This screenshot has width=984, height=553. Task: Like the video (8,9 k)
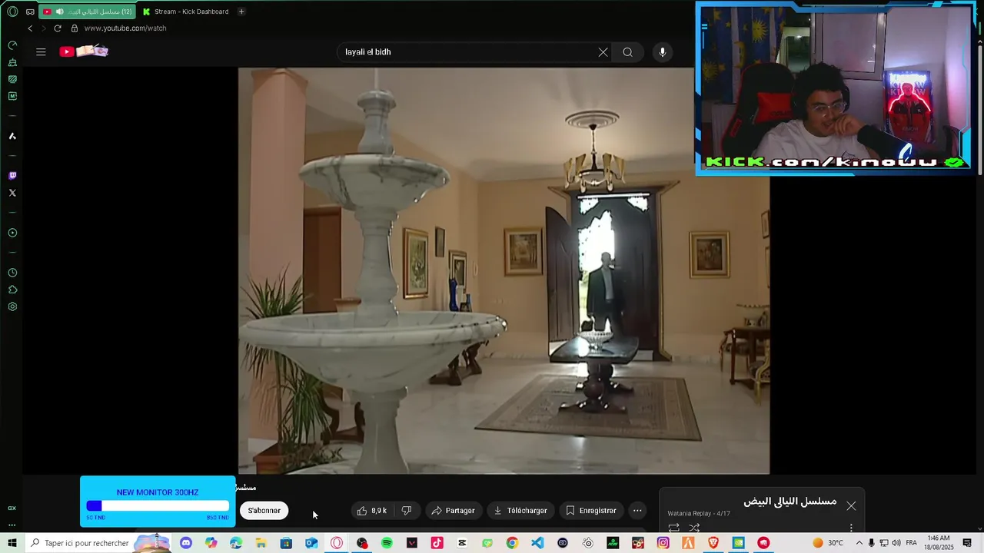click(371, 511)
